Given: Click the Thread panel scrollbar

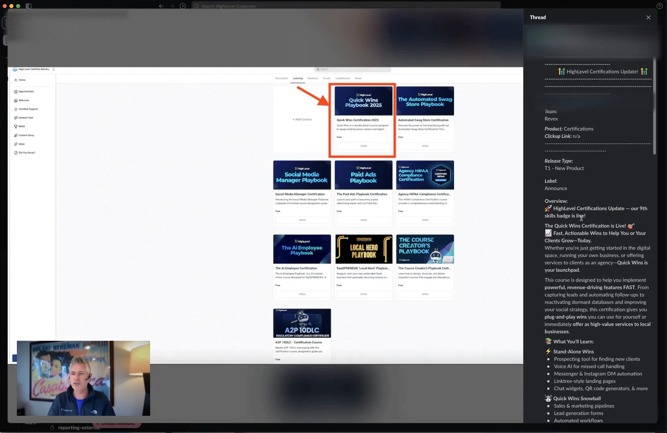Looking at the screenshot, I should (x=654, y=105).
